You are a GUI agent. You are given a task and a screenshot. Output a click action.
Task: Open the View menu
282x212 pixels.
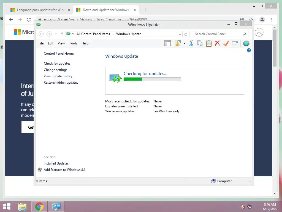61,43
